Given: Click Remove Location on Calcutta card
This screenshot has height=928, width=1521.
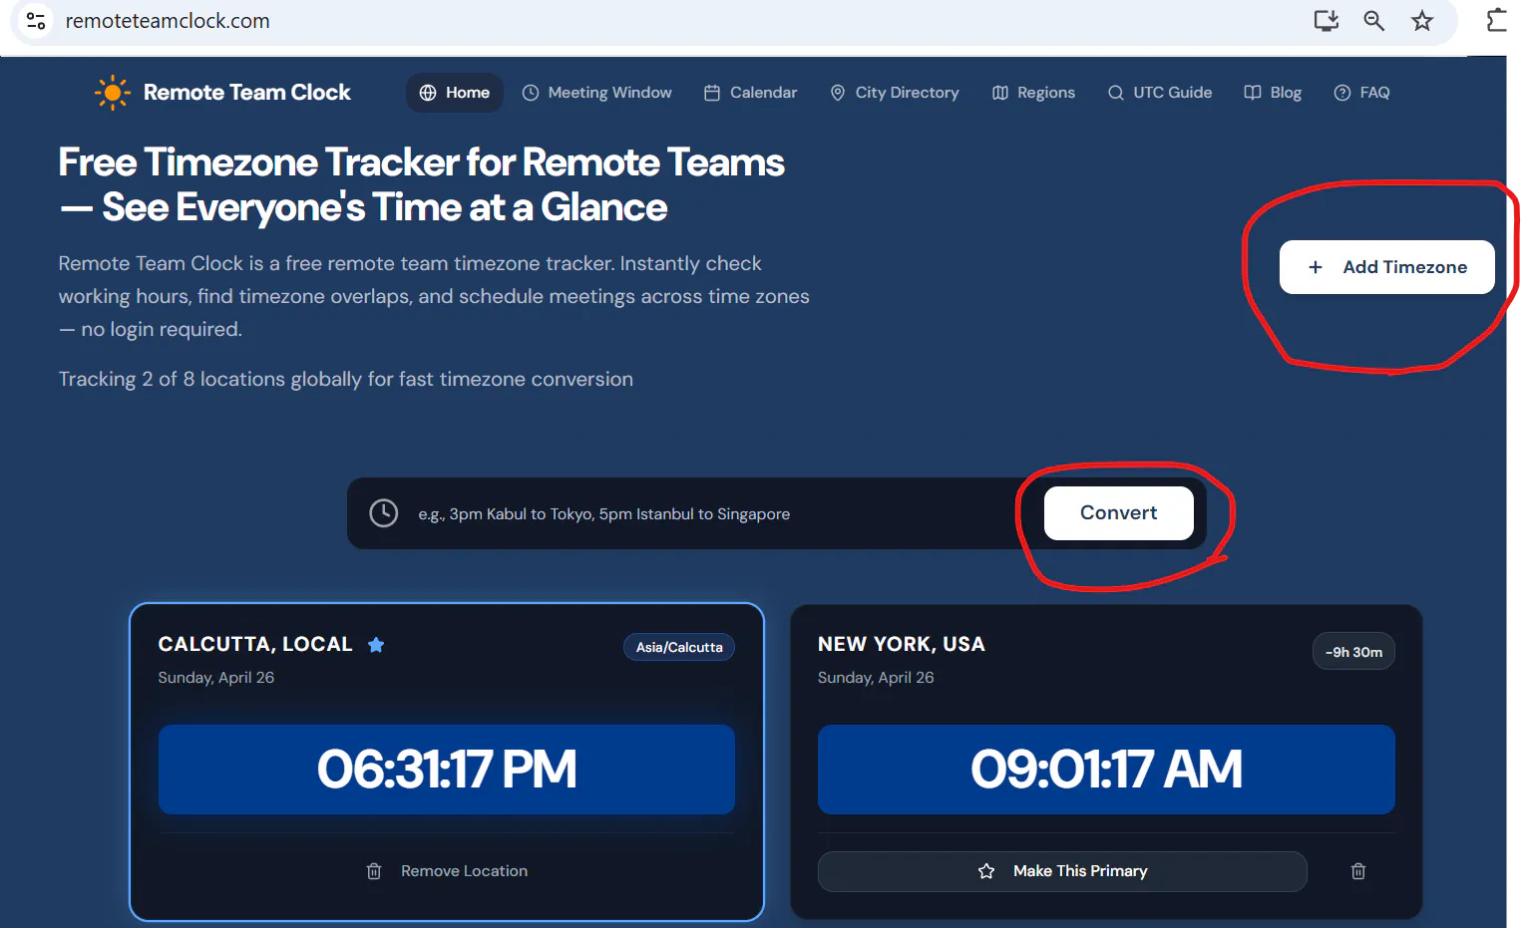Looking at the screenshot, I should click(447, 871).
